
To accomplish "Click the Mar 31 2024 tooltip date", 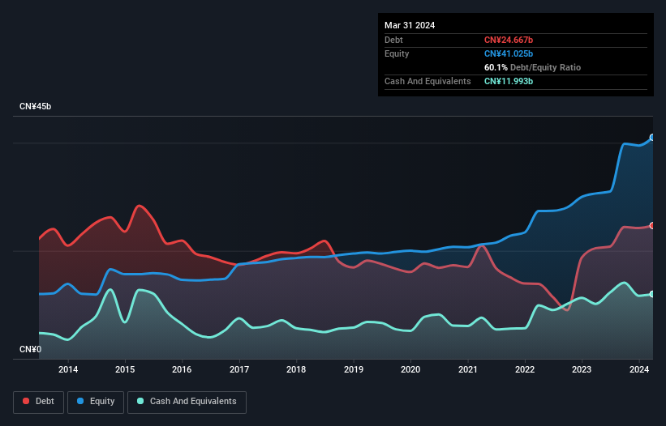I will click(x=410, y=25).
